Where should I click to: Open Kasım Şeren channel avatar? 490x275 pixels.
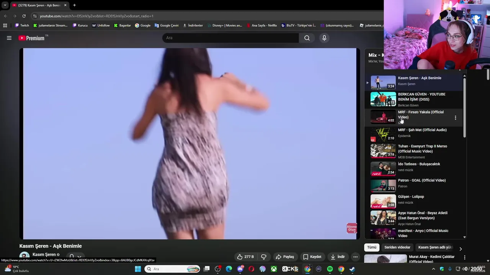pos(24,256)
